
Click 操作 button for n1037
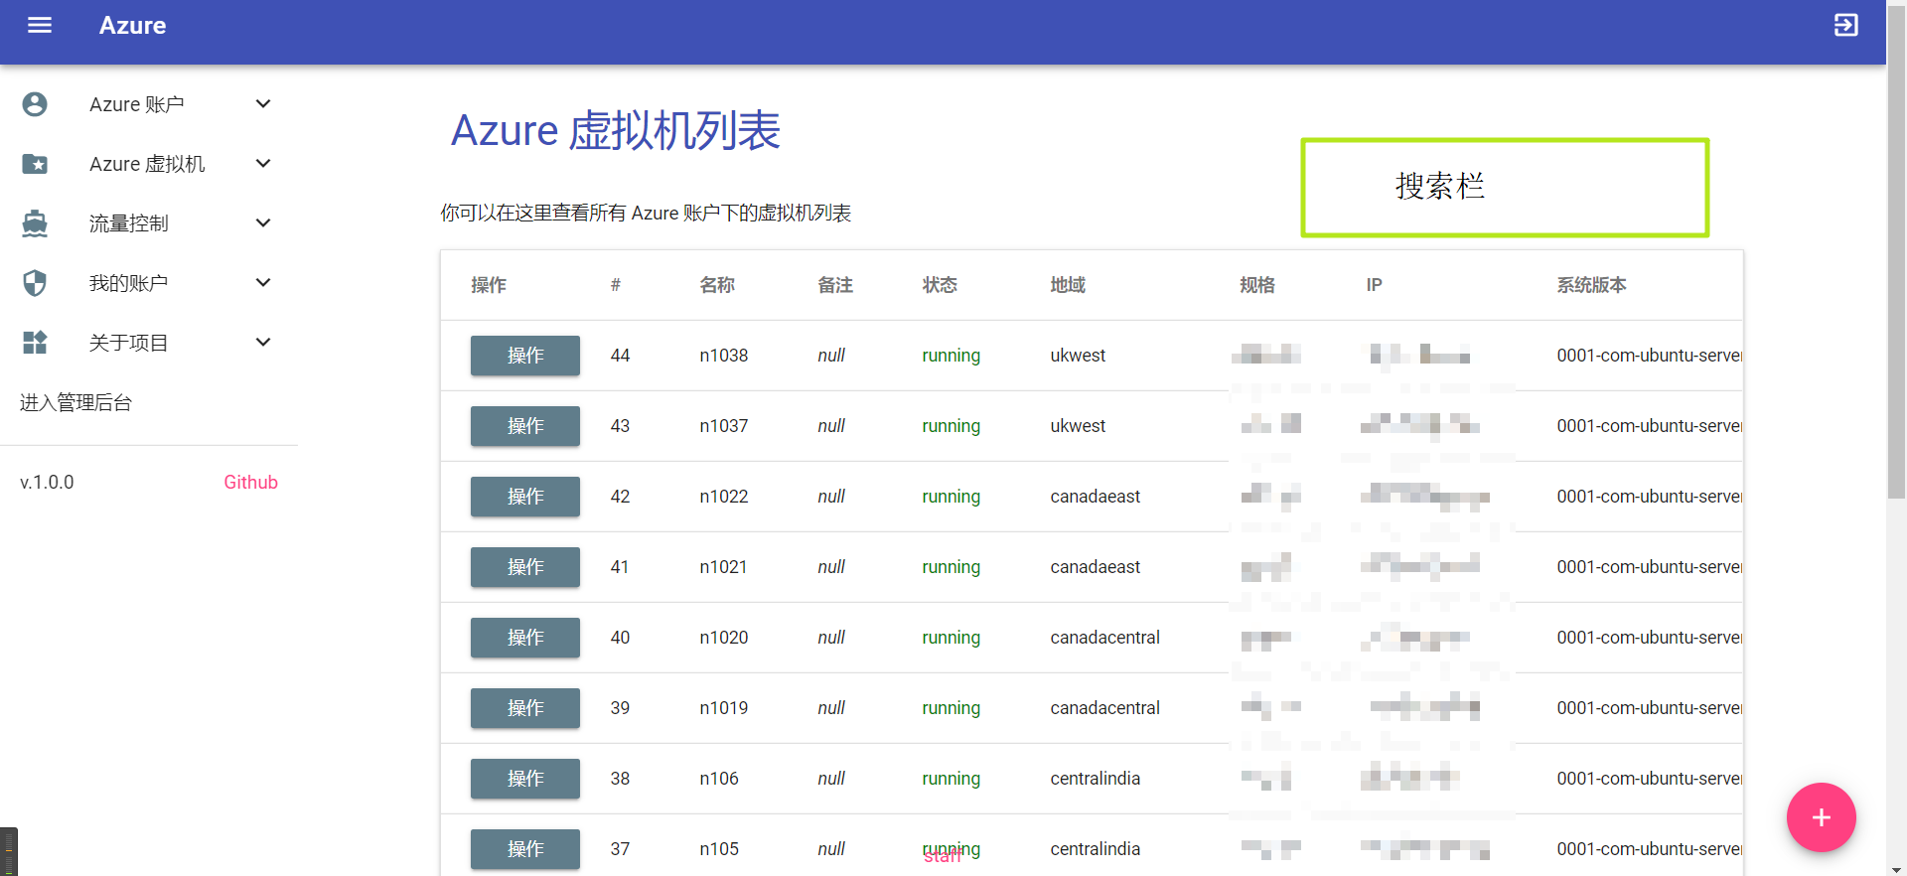[x=525, y=426]
